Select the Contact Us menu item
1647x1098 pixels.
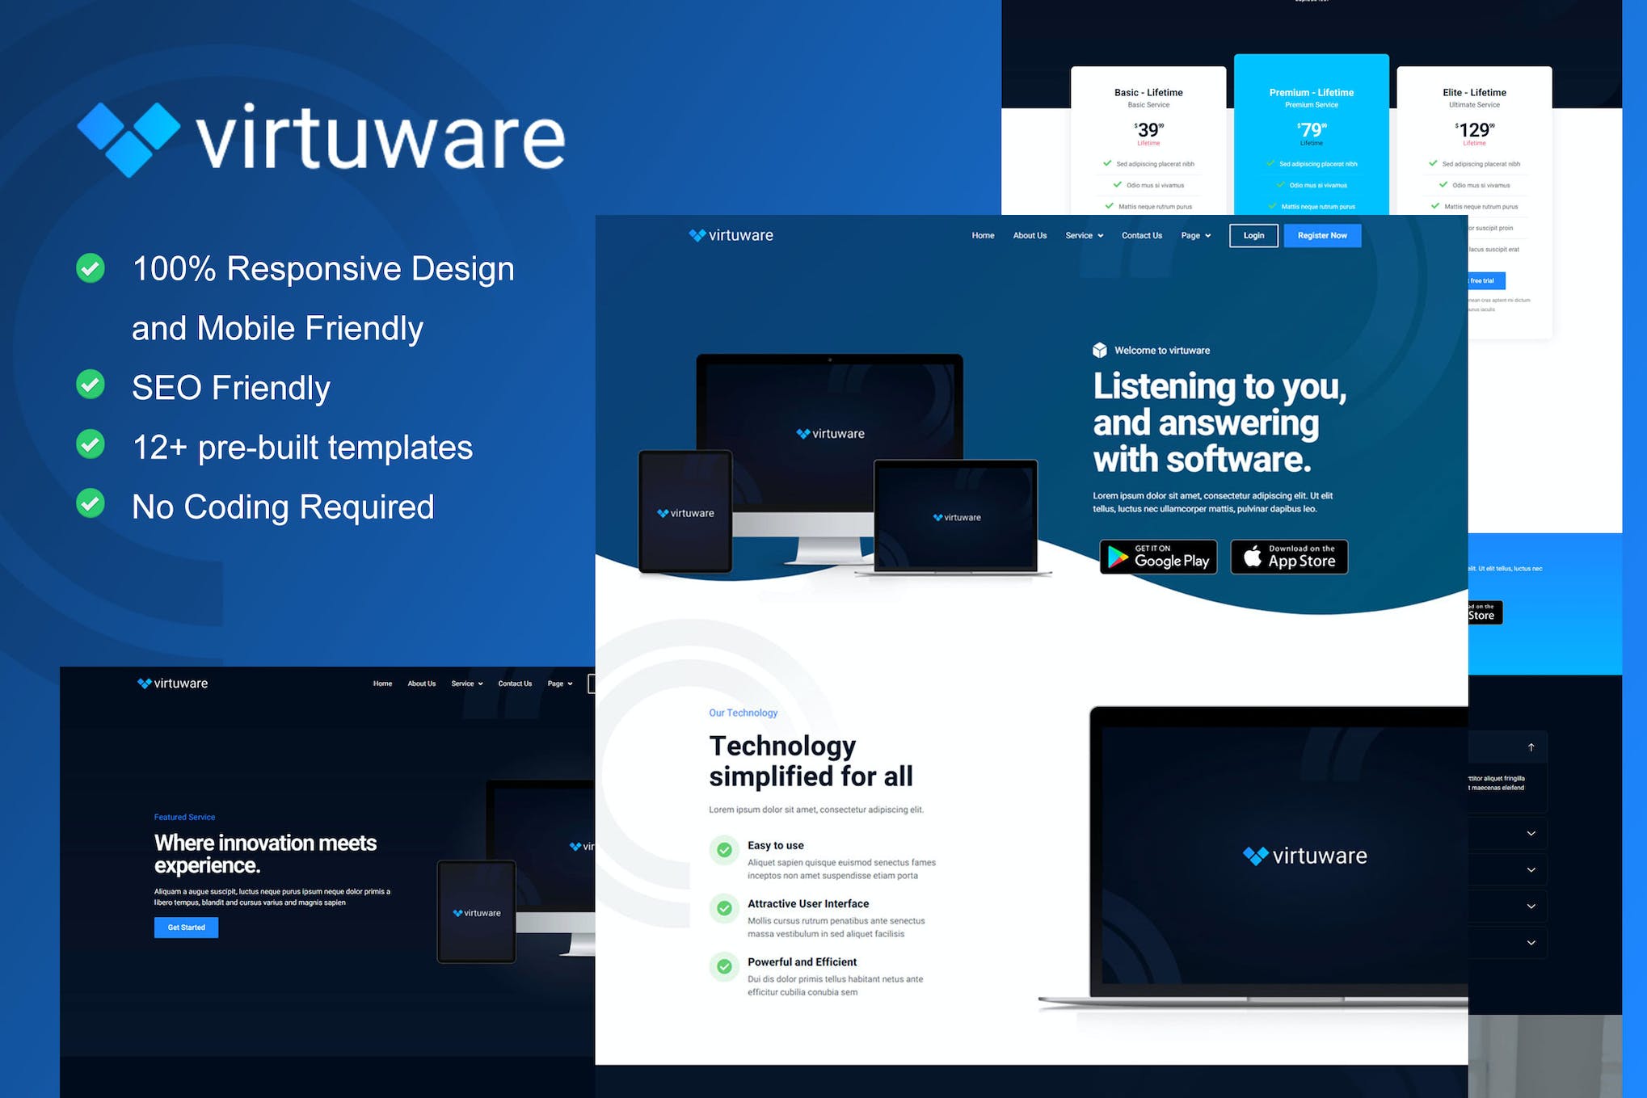coord(1135,235)
